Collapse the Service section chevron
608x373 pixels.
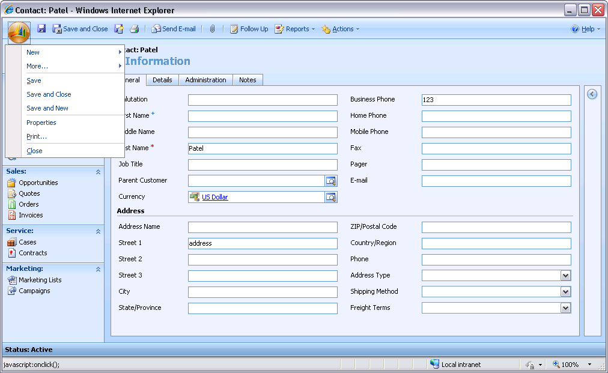pos(98,231)
